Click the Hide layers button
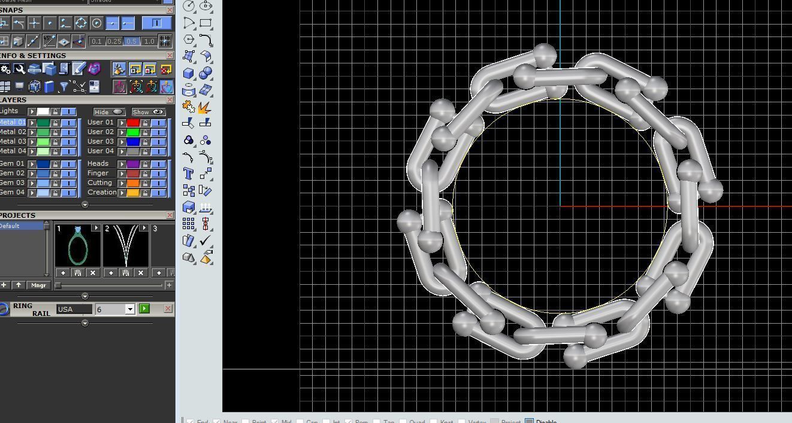 (x=109, y=112)
